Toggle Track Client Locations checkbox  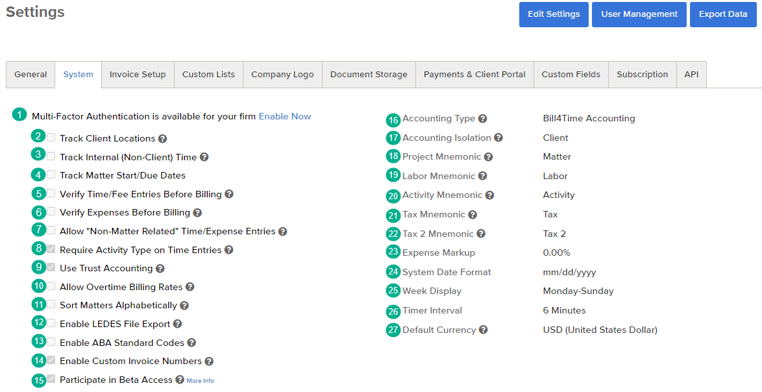click(51, 138)
